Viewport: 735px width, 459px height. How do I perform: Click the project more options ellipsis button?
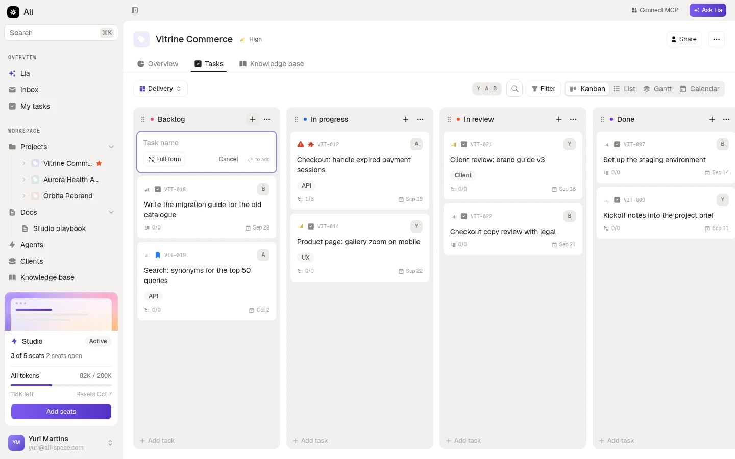[717, 39]
